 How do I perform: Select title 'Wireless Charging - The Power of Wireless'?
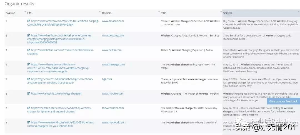click(190, 94)
